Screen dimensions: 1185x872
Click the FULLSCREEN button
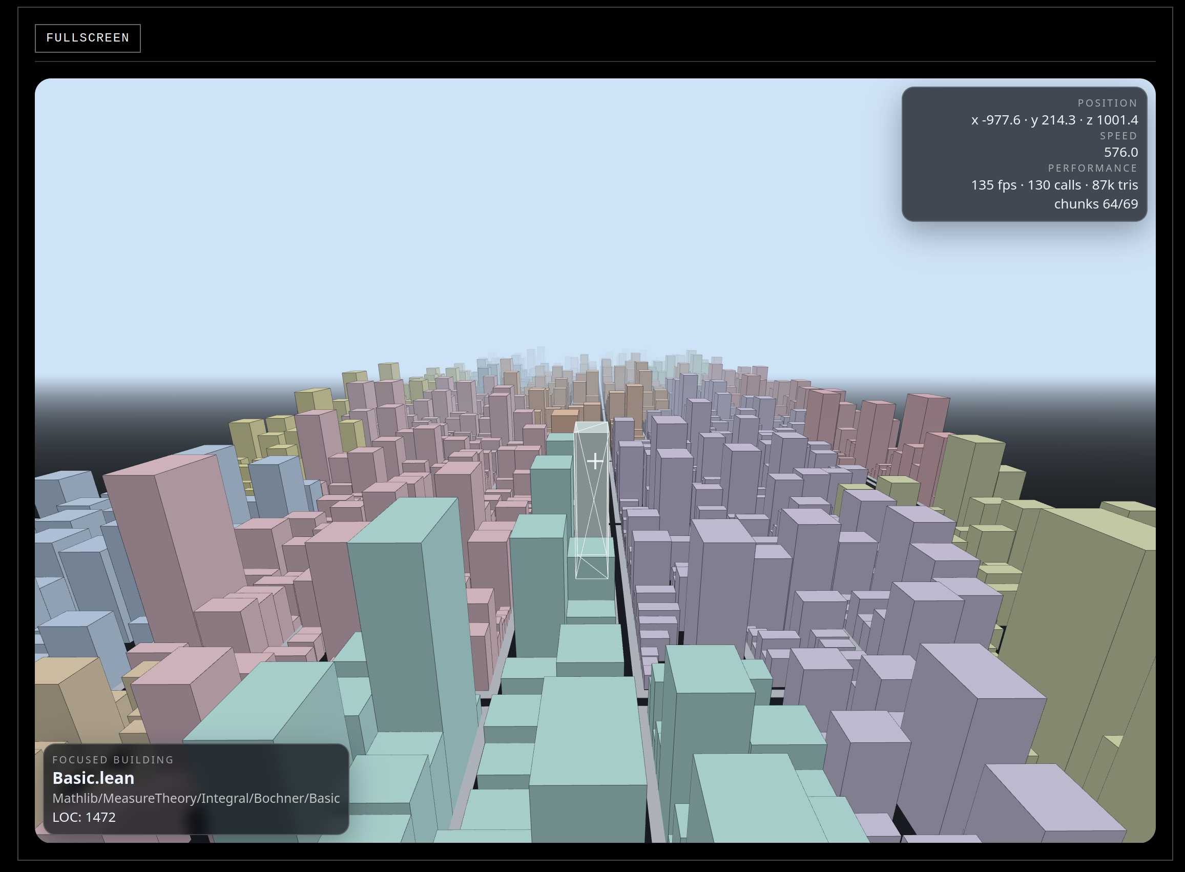pos(88,38)
